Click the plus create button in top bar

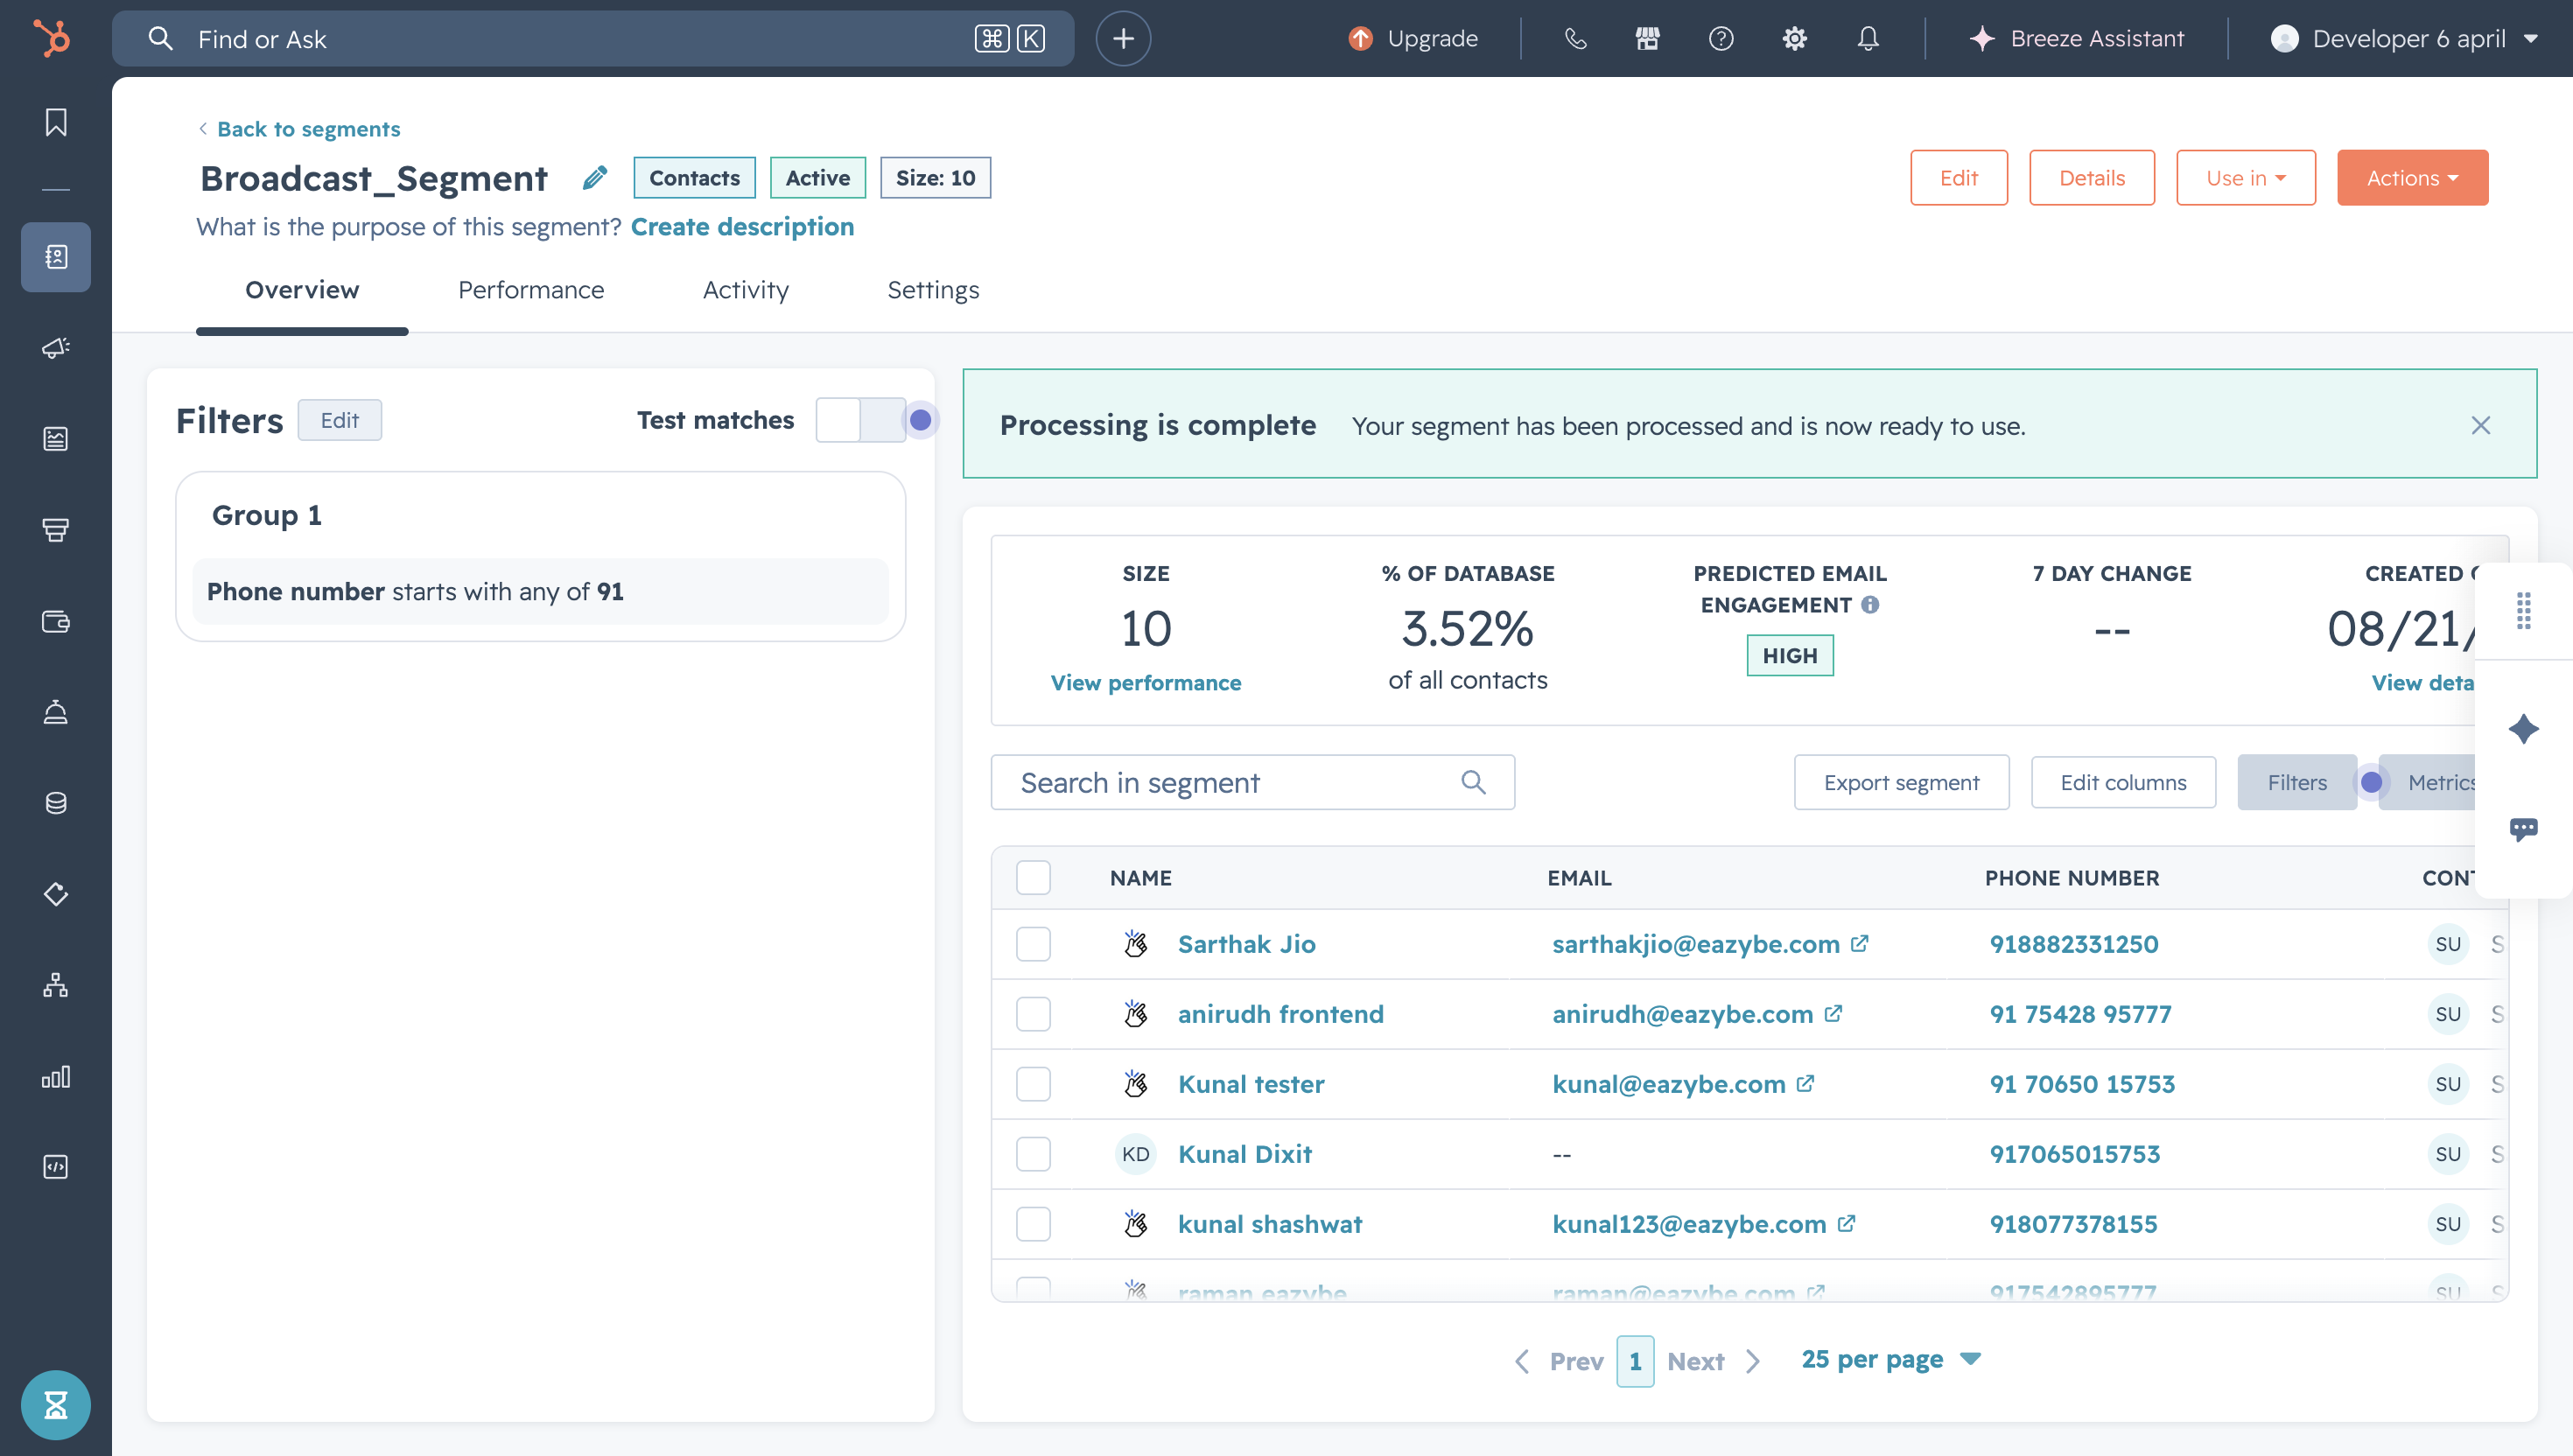point(1123,38)
